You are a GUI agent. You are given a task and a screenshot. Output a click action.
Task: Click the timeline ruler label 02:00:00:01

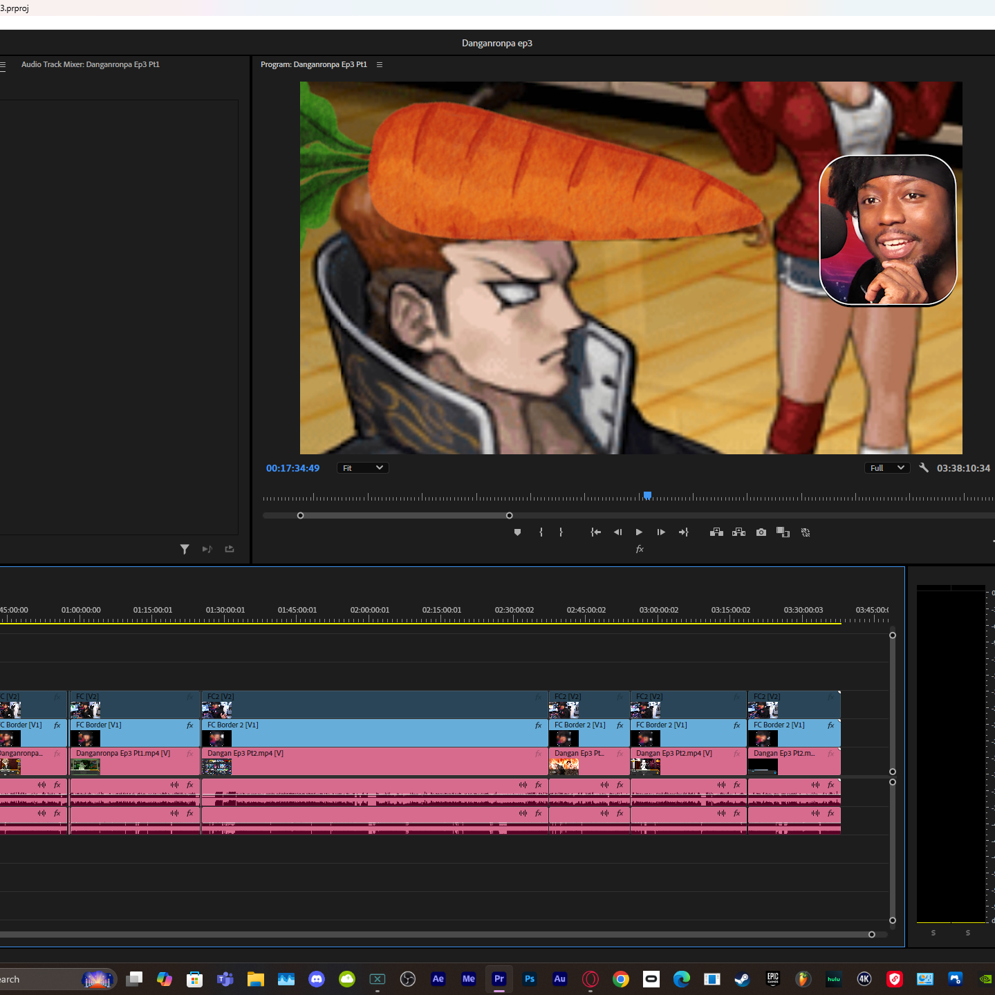coord(370,610)
